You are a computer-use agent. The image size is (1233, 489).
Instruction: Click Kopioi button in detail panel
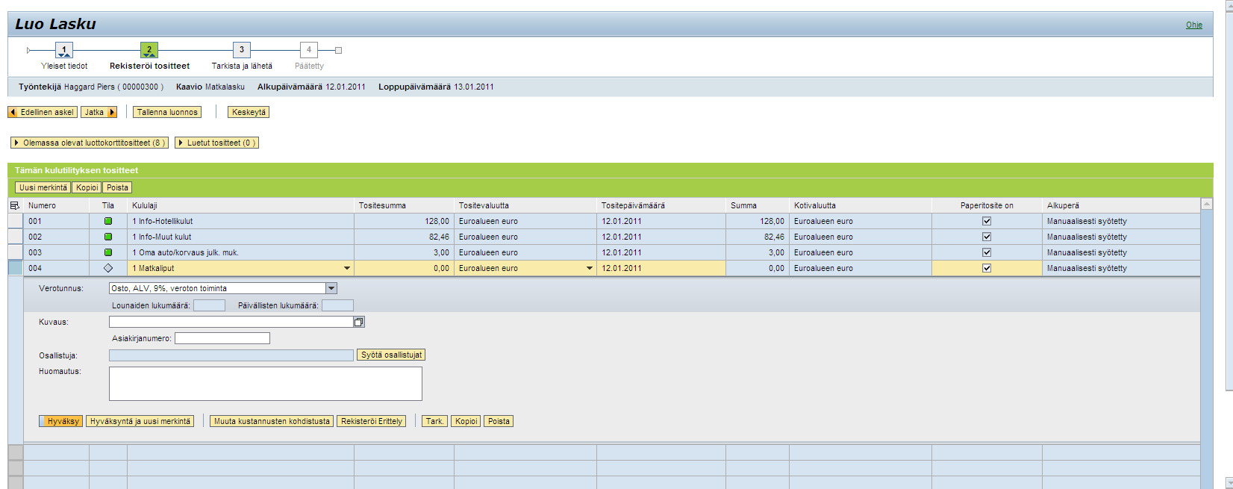tap(466, 421)
